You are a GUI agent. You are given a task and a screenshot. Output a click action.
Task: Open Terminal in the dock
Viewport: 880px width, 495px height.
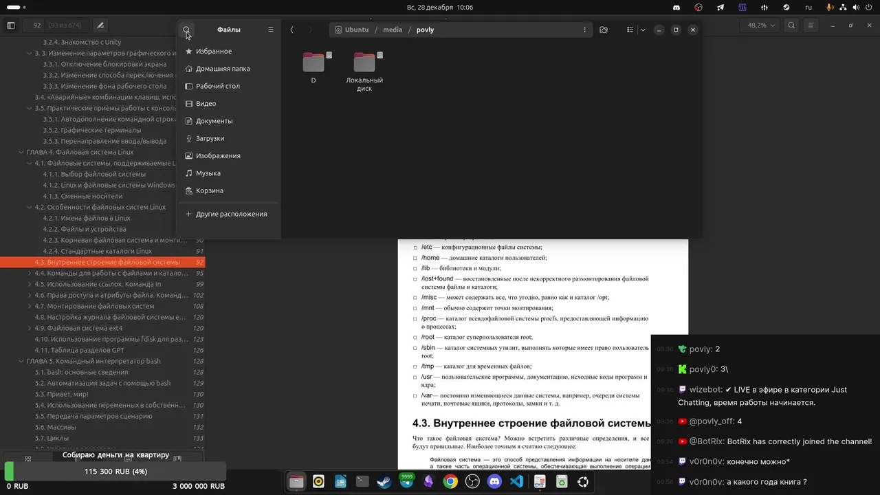pos(362,482)
